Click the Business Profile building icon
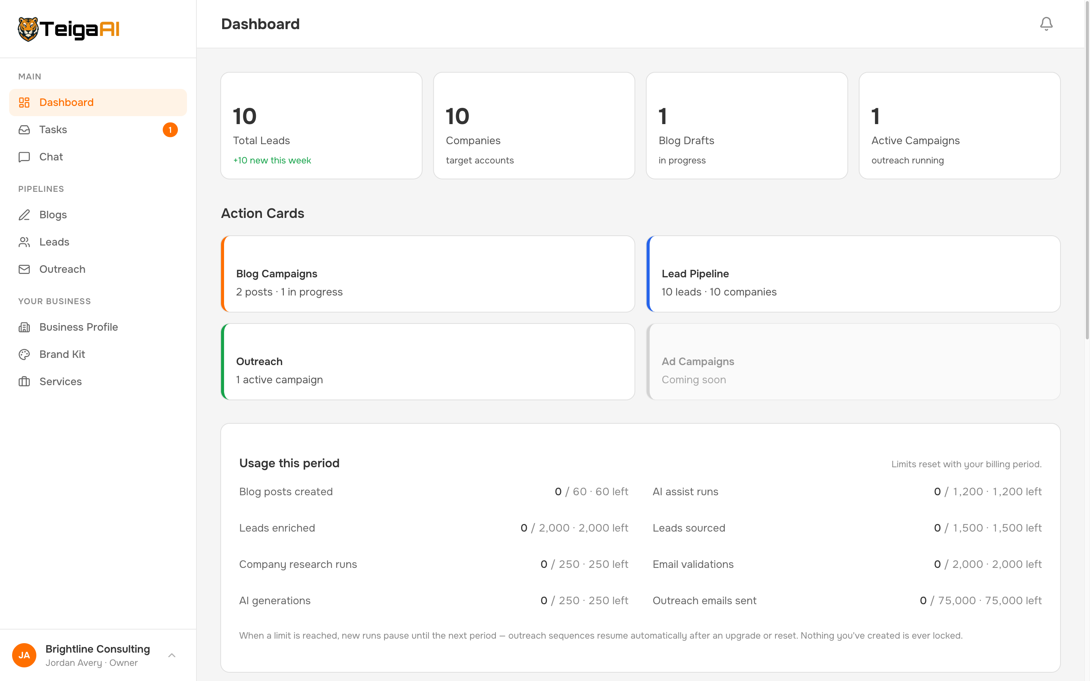 tap(24, 327)
